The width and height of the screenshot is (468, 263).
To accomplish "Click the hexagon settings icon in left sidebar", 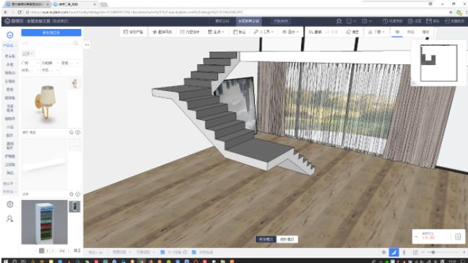I will click(x=10, y=204).
